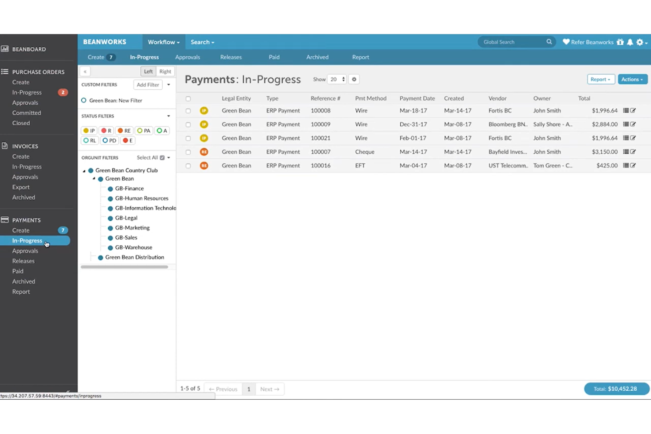Open list details icon for payment 100008
Image resolution: width=651 pixels, height=434 pixels.
(x=626, y=110)
